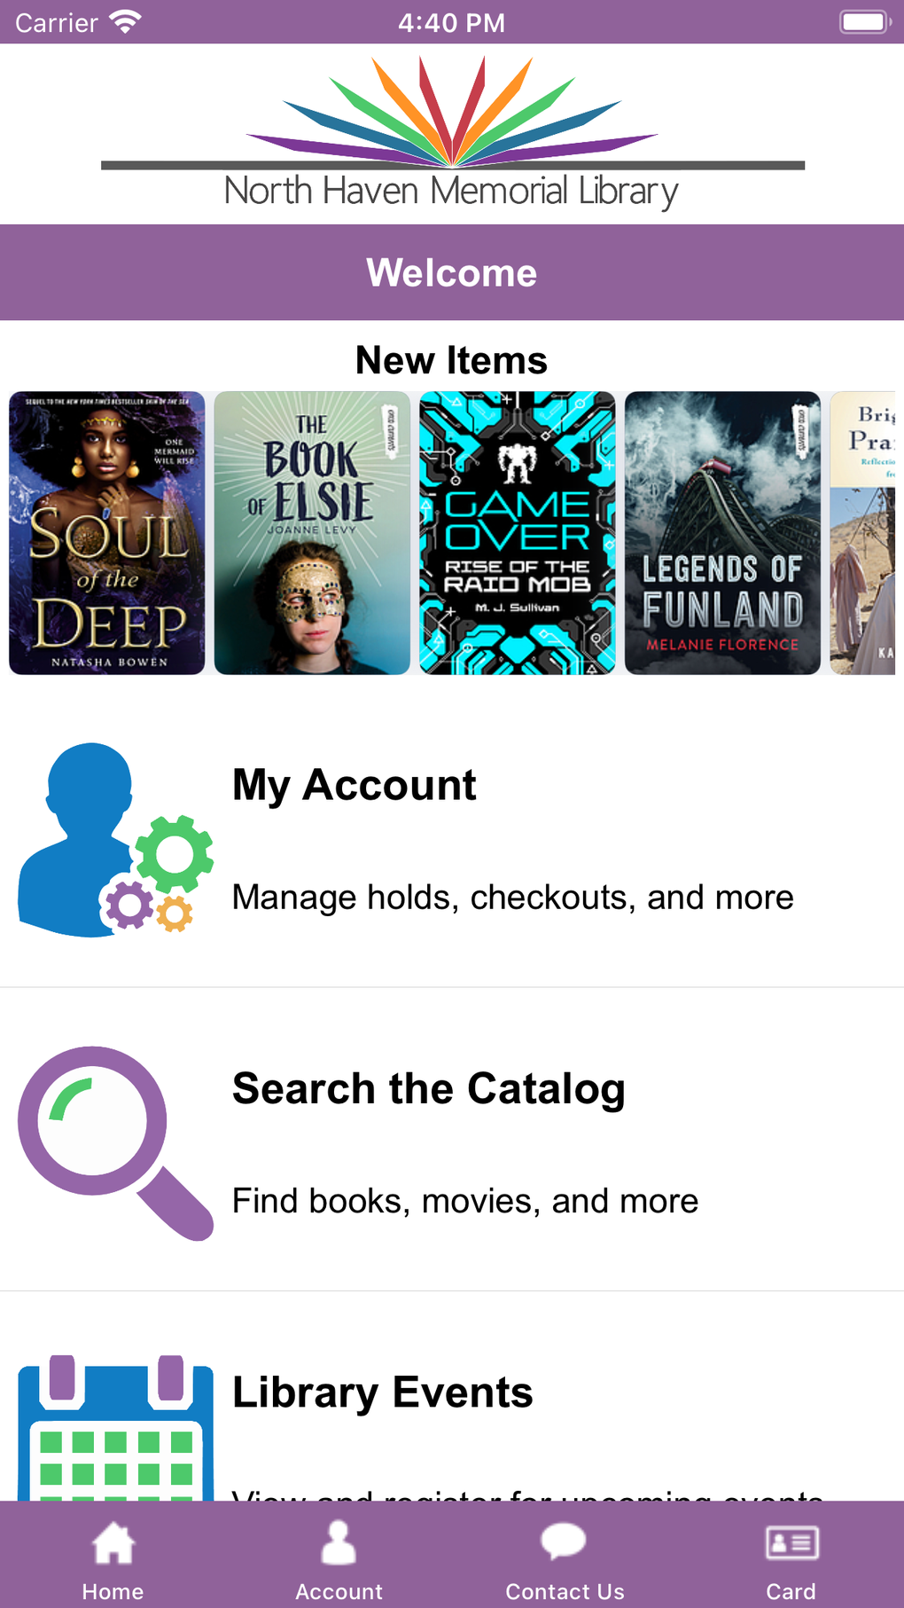
Task: View Legends of Funland book cover
Action: 722,533
